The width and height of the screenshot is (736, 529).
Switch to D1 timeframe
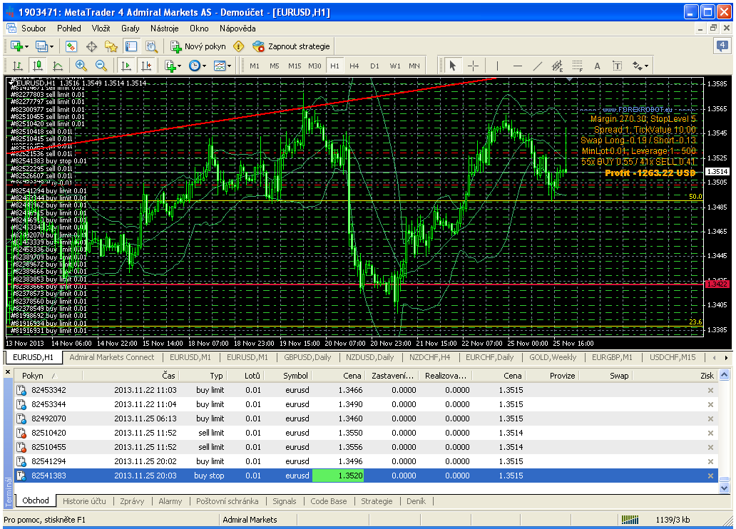374,66
